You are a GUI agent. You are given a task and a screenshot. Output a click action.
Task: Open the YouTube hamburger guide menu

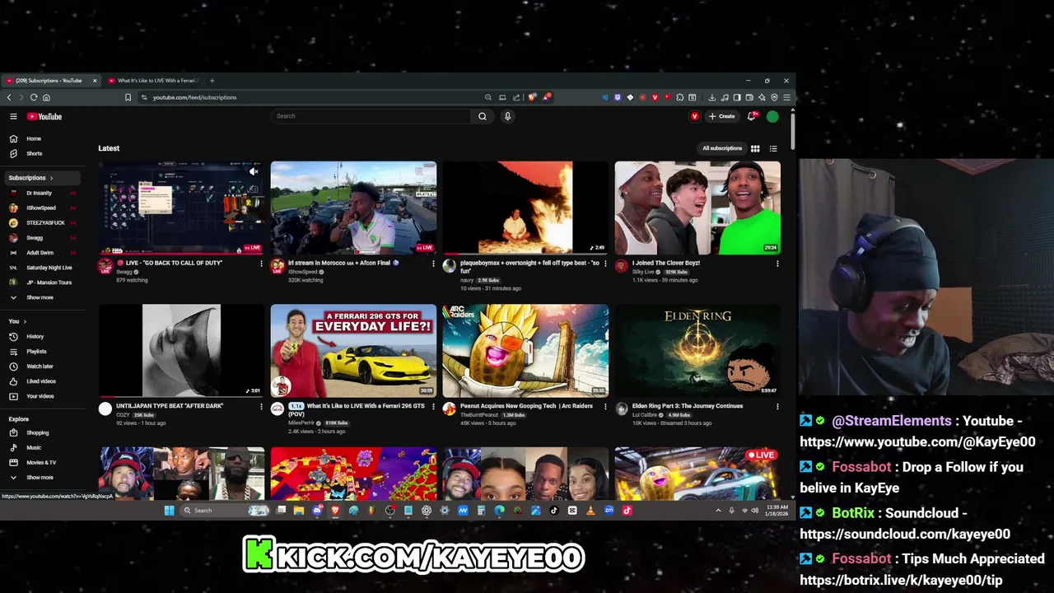pyautogui.click(x=13, y=116)
